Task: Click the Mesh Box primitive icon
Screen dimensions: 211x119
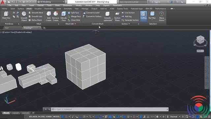Action: click(x=6, y=14)
